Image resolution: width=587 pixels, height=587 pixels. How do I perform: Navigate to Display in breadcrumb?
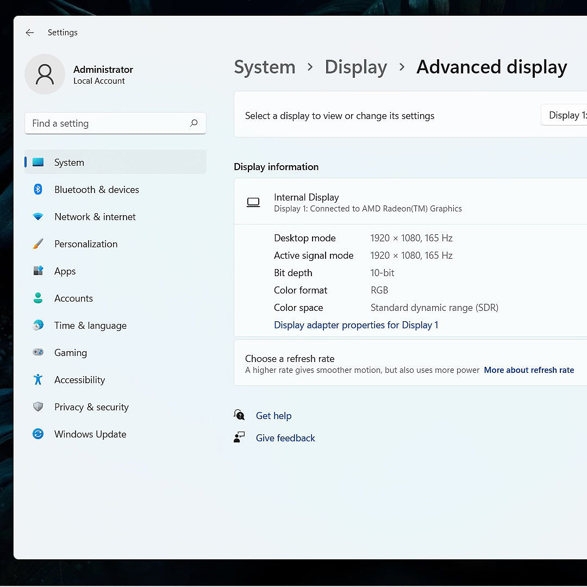coord(355,67)
